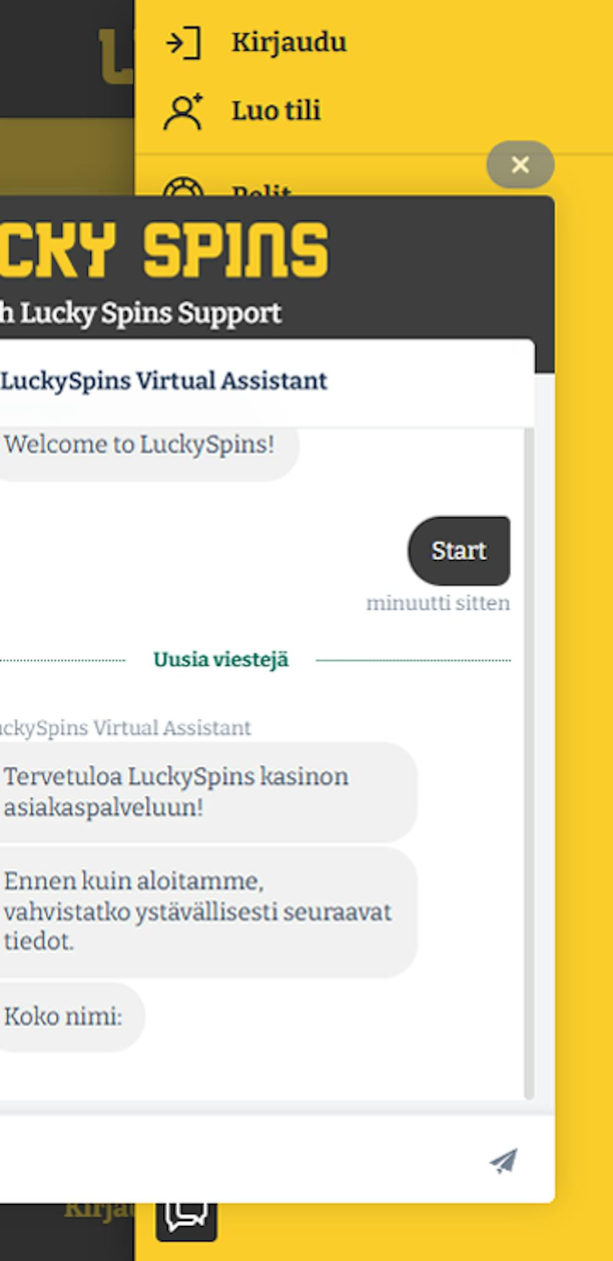Screen dimensions: 613x1261
Task: Click the "Tervetuloa LuckySpins kasinon asiakaspalveluun!" message
Action: [207, 792]
